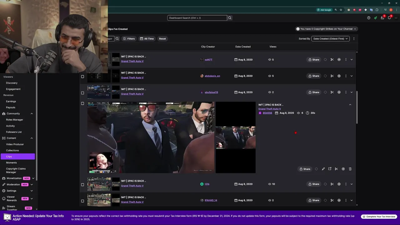Select the t2ib clip checkbox
Viewport: 400px width, 225px height.
pyautogui.click(x=82, y=185)
